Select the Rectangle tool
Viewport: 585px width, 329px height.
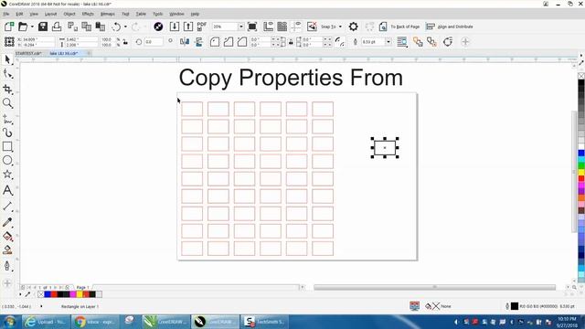pos(7,146)
